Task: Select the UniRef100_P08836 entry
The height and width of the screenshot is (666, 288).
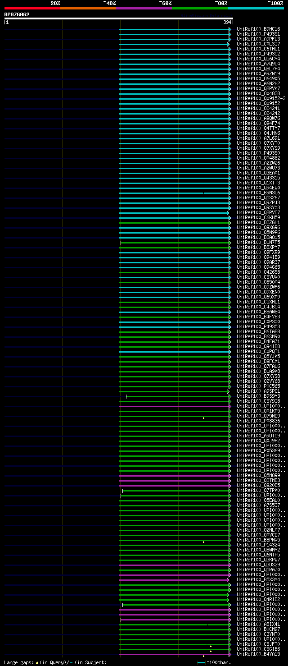Action: point(258,421)
